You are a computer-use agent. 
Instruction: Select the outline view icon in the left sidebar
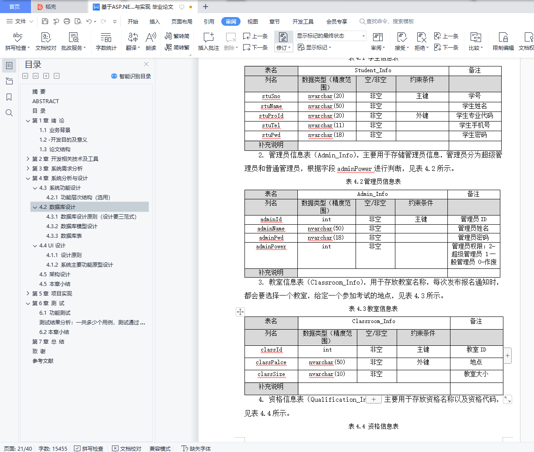(x=9, y=66)
